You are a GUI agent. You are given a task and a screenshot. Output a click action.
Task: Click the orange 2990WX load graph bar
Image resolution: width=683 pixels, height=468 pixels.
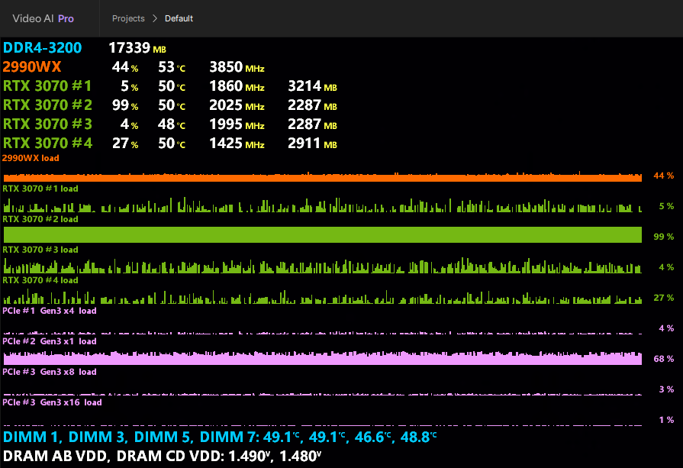coord(321,177)
